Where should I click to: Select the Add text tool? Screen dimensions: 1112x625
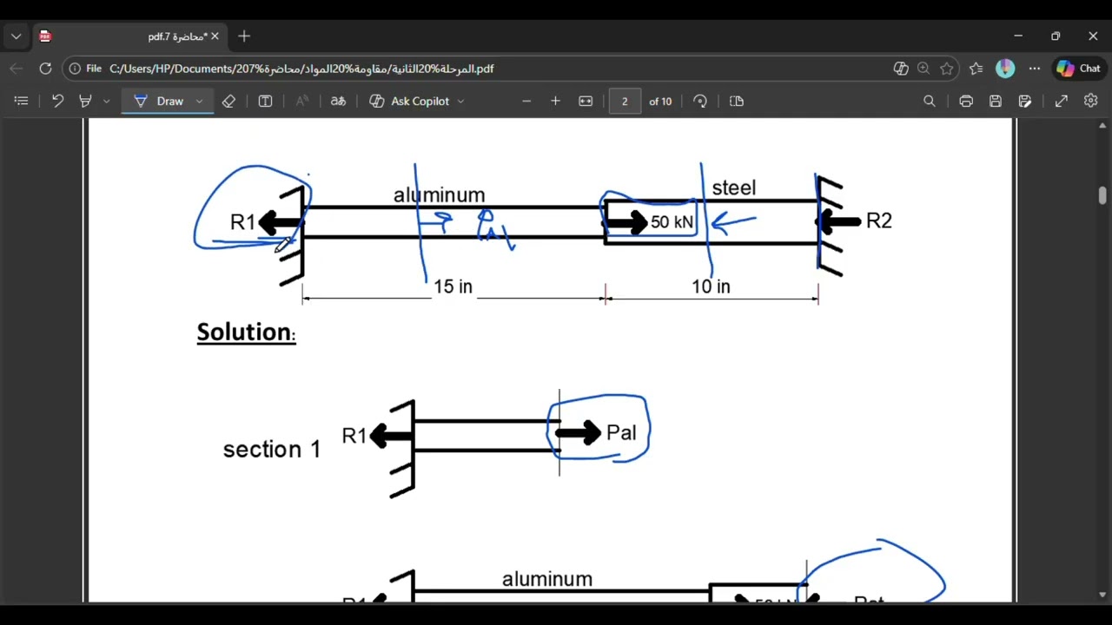(265, 101)
